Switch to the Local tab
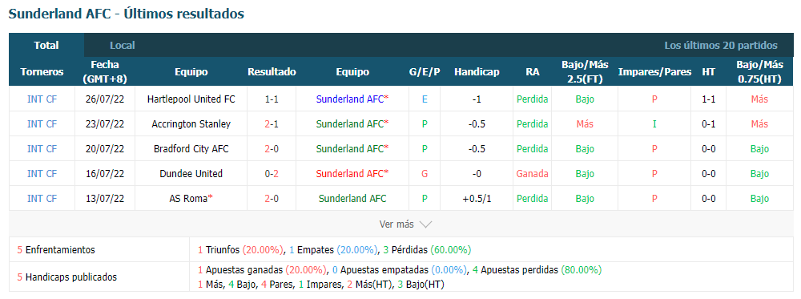This screenshot has height=299, width=801. coord(123,45)
